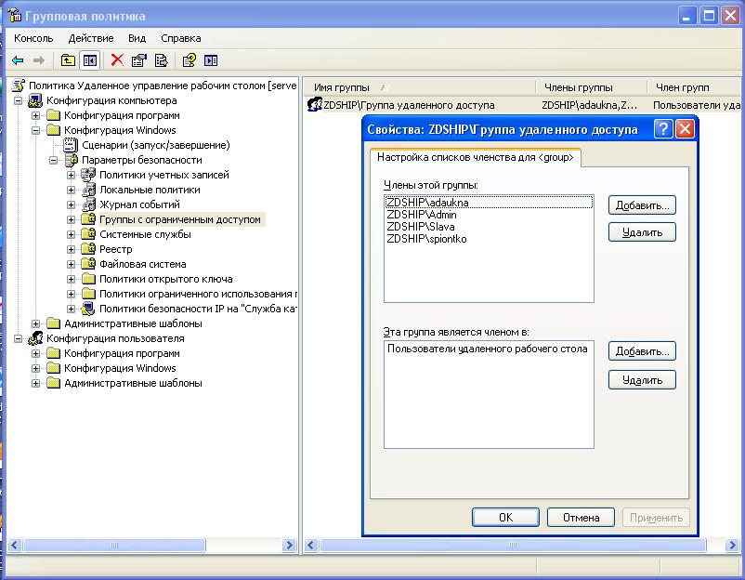Image resolution: width=745 pixels, height=580 pixels.
Task: Click the group icon in list row
Action: (315, 104)
